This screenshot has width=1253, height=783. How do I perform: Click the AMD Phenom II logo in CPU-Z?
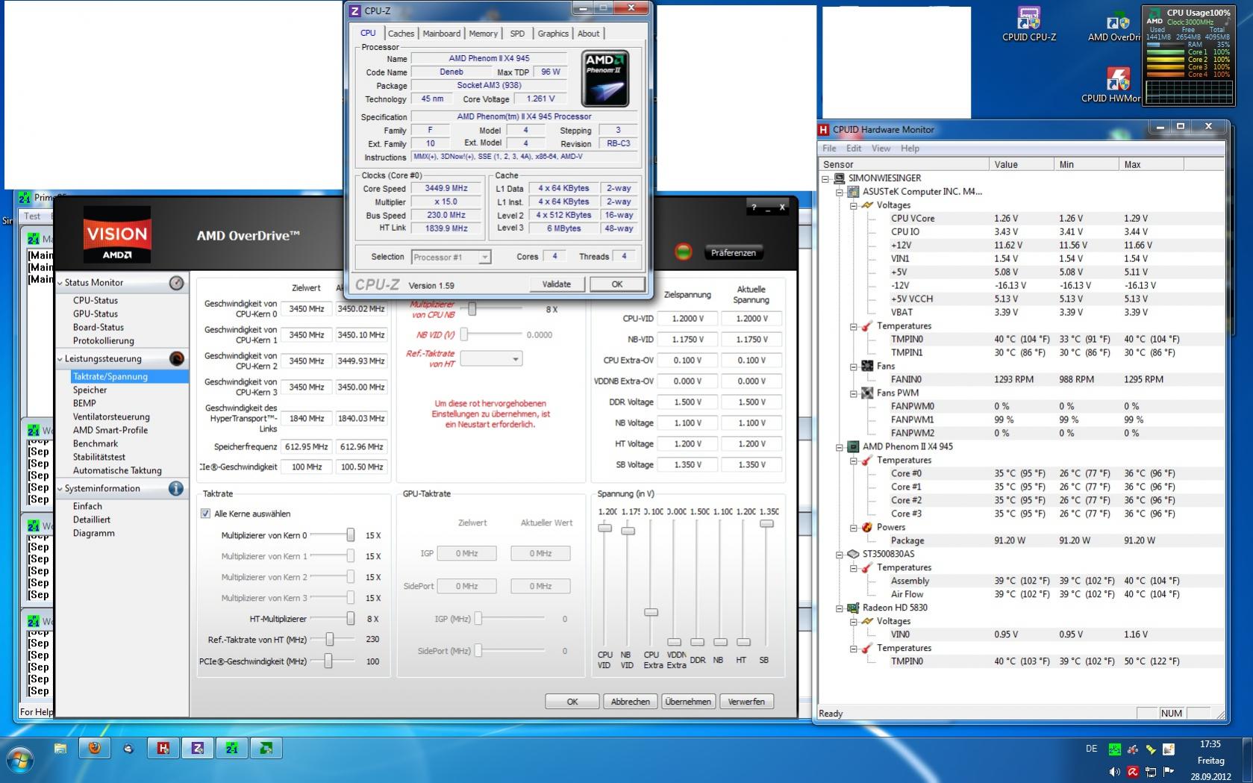[x=604, y=78]
